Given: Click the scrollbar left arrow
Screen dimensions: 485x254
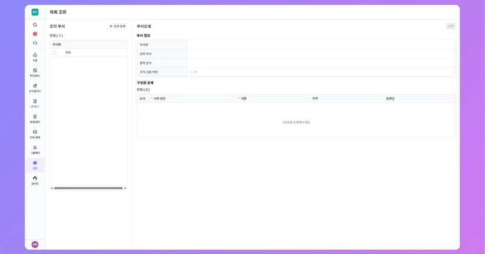Looking at the screenshot, I should 52,188.
